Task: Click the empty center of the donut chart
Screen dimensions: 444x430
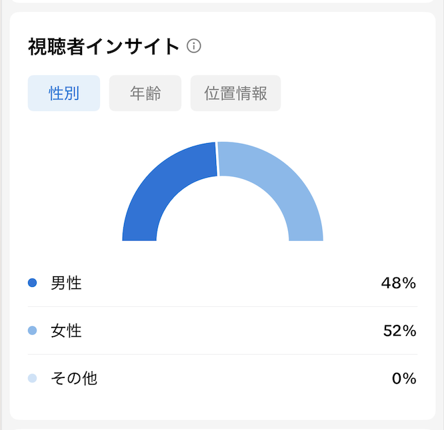Action: point(223,215)
